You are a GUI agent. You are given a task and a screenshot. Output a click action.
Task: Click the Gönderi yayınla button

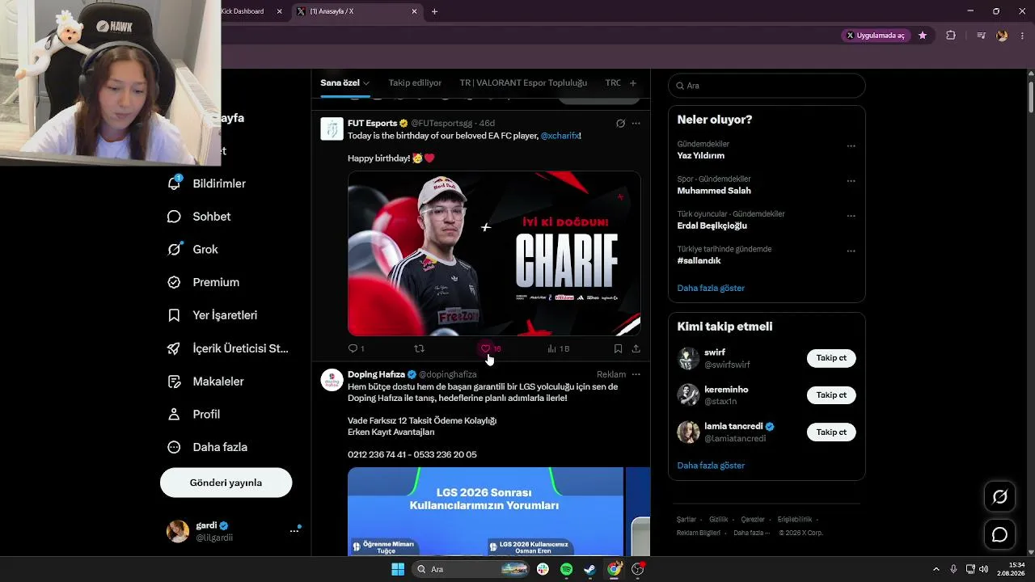tap(226, 483)
